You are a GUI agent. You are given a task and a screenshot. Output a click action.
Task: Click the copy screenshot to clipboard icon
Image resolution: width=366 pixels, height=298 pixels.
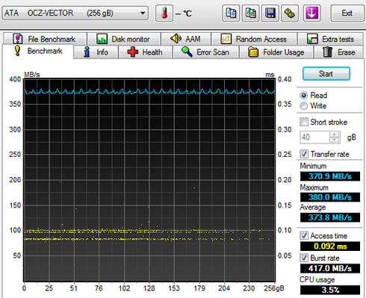pos(250,13)
